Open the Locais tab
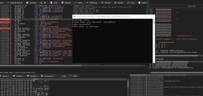Image resolution: width=203 pixels, height=96 pixels. tap(62, 76)
